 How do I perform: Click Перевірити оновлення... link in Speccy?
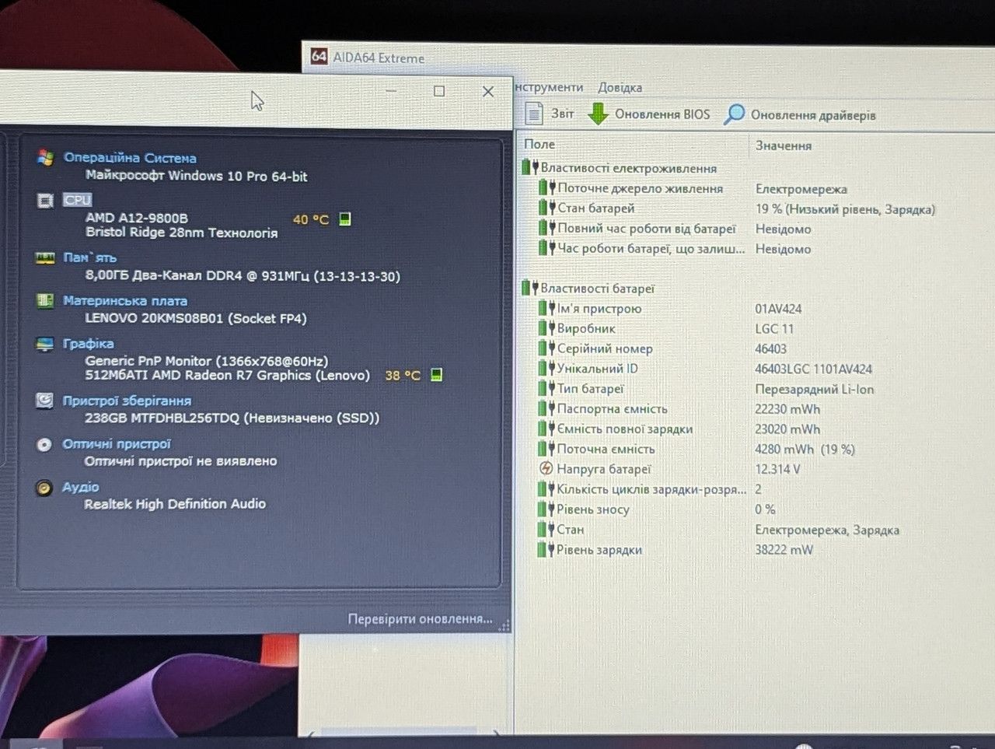(420, 619)
